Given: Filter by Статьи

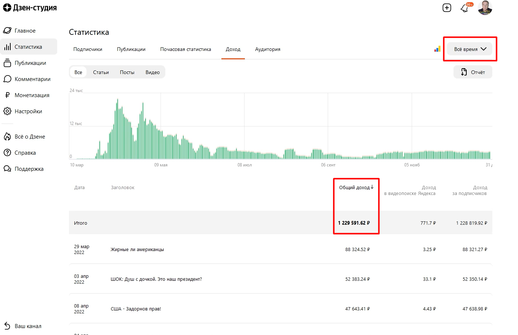Looking at the screenshot, I should pos(101,72).
